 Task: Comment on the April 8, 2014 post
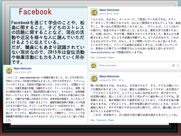(101, 58)
